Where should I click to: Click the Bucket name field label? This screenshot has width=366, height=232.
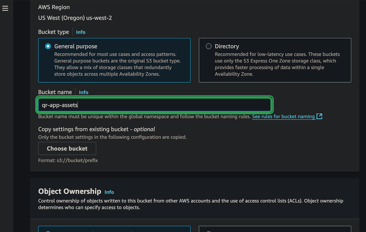tap(55, 92)
